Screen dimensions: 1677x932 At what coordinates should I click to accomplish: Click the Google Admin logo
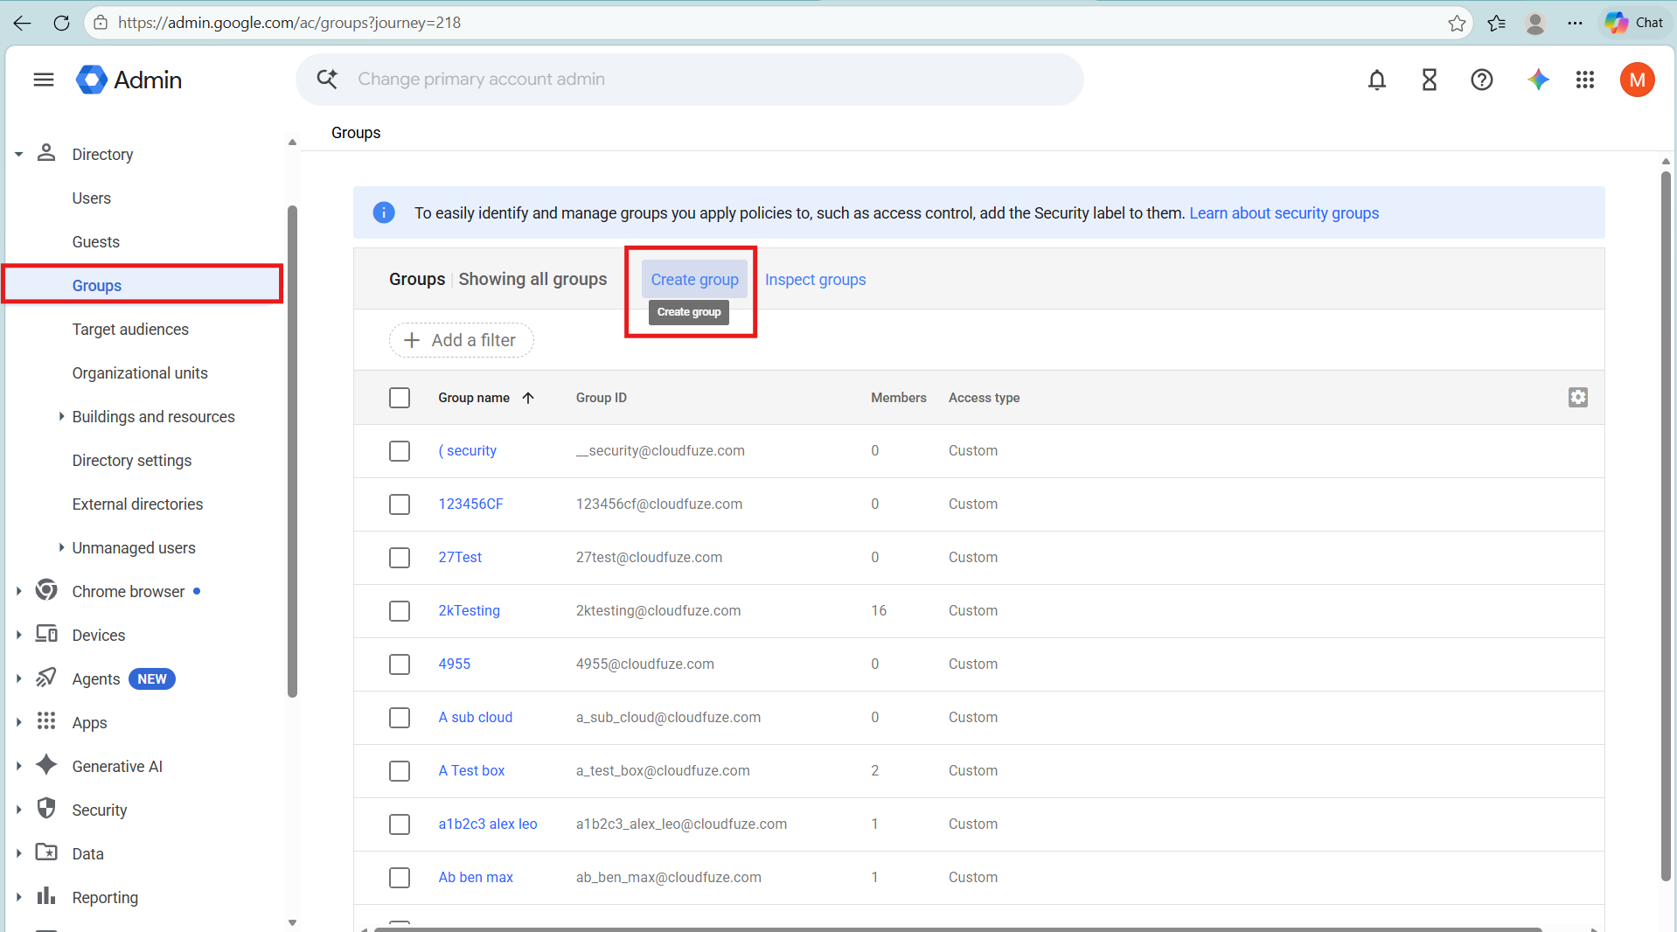pos(129,80)
